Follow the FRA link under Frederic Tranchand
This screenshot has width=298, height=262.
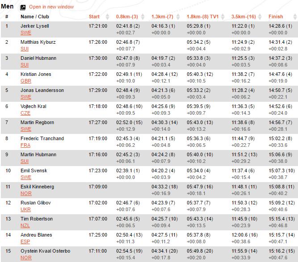click(x=25, y=145)
